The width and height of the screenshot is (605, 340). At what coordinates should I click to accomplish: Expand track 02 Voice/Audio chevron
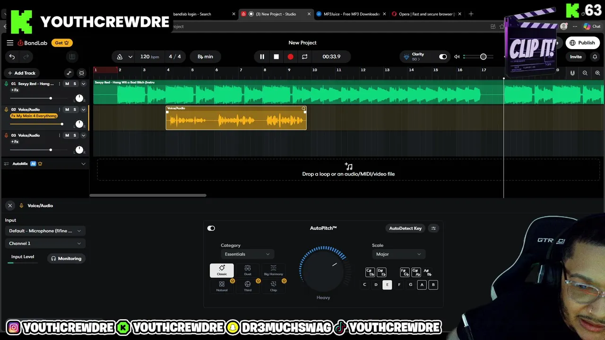[x=83, y=110]
